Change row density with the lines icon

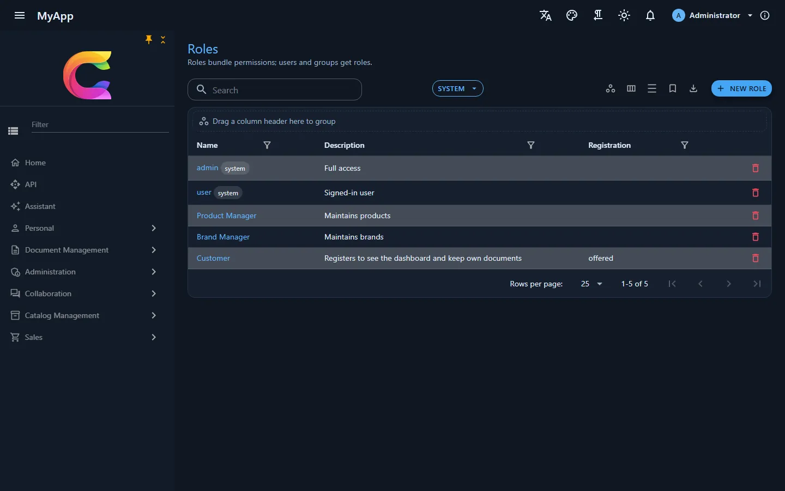[652, 88]
